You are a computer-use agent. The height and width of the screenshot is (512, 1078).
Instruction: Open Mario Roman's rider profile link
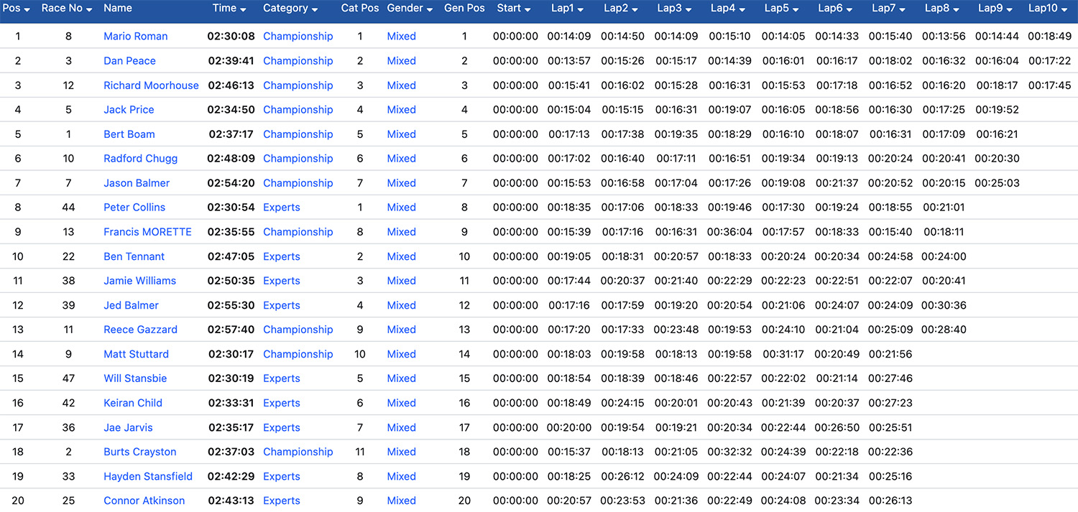click(136, 36)
